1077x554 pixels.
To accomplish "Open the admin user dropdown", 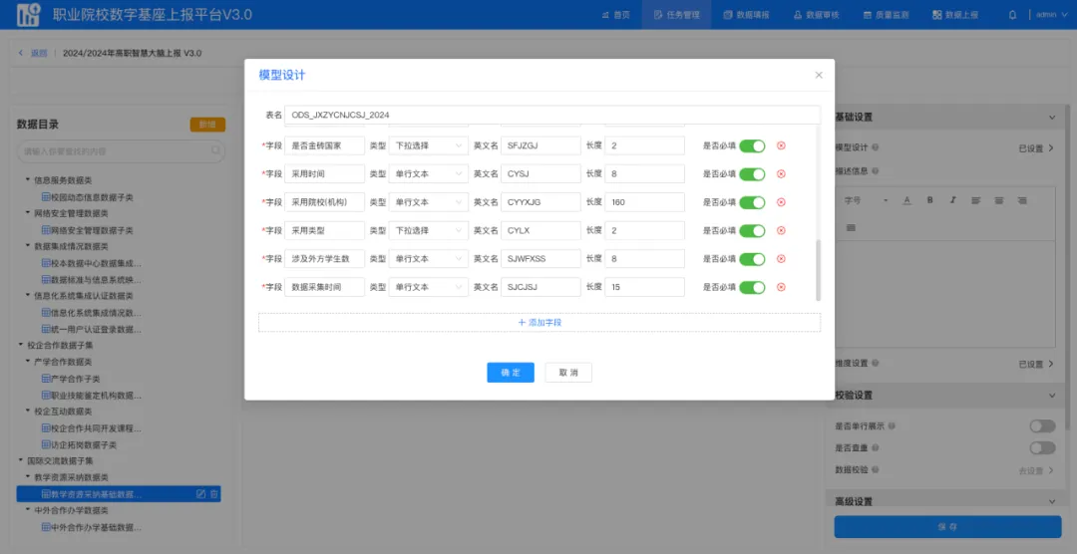I will pyautogui.click(x=1049, y=15).
